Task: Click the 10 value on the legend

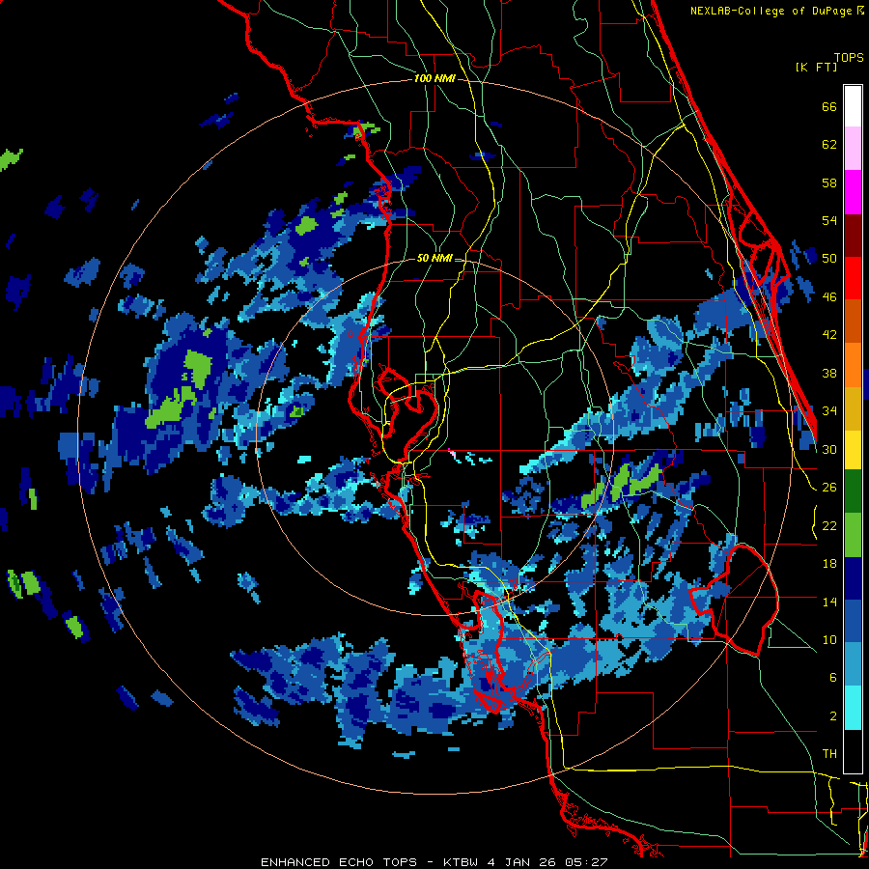Action: (x=829, y=640)
